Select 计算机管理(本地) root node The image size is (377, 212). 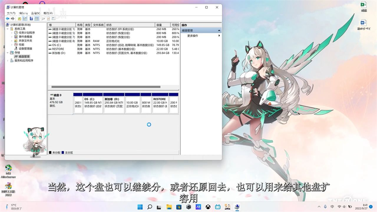click(20, 25)
